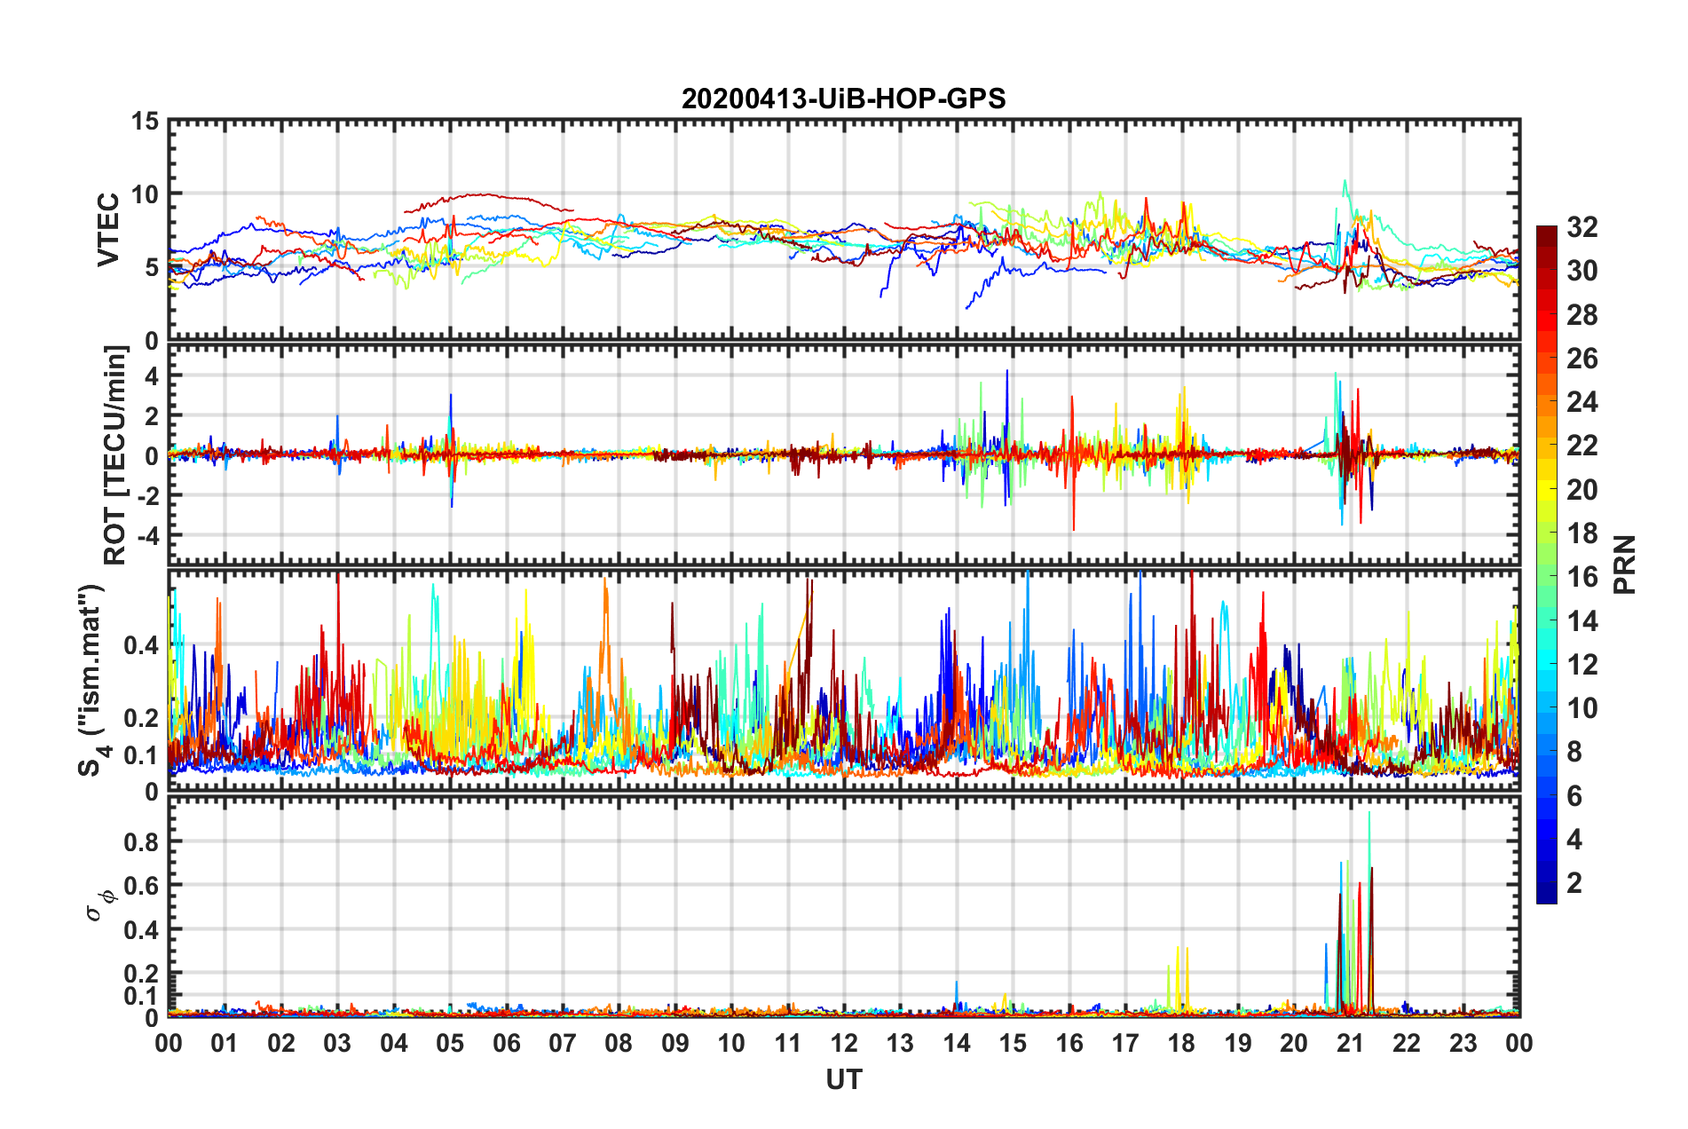Click the plot title 20200413-UiB-HOP-GPS
The image size is (1688, 1129).
click(x=843, y=99)
